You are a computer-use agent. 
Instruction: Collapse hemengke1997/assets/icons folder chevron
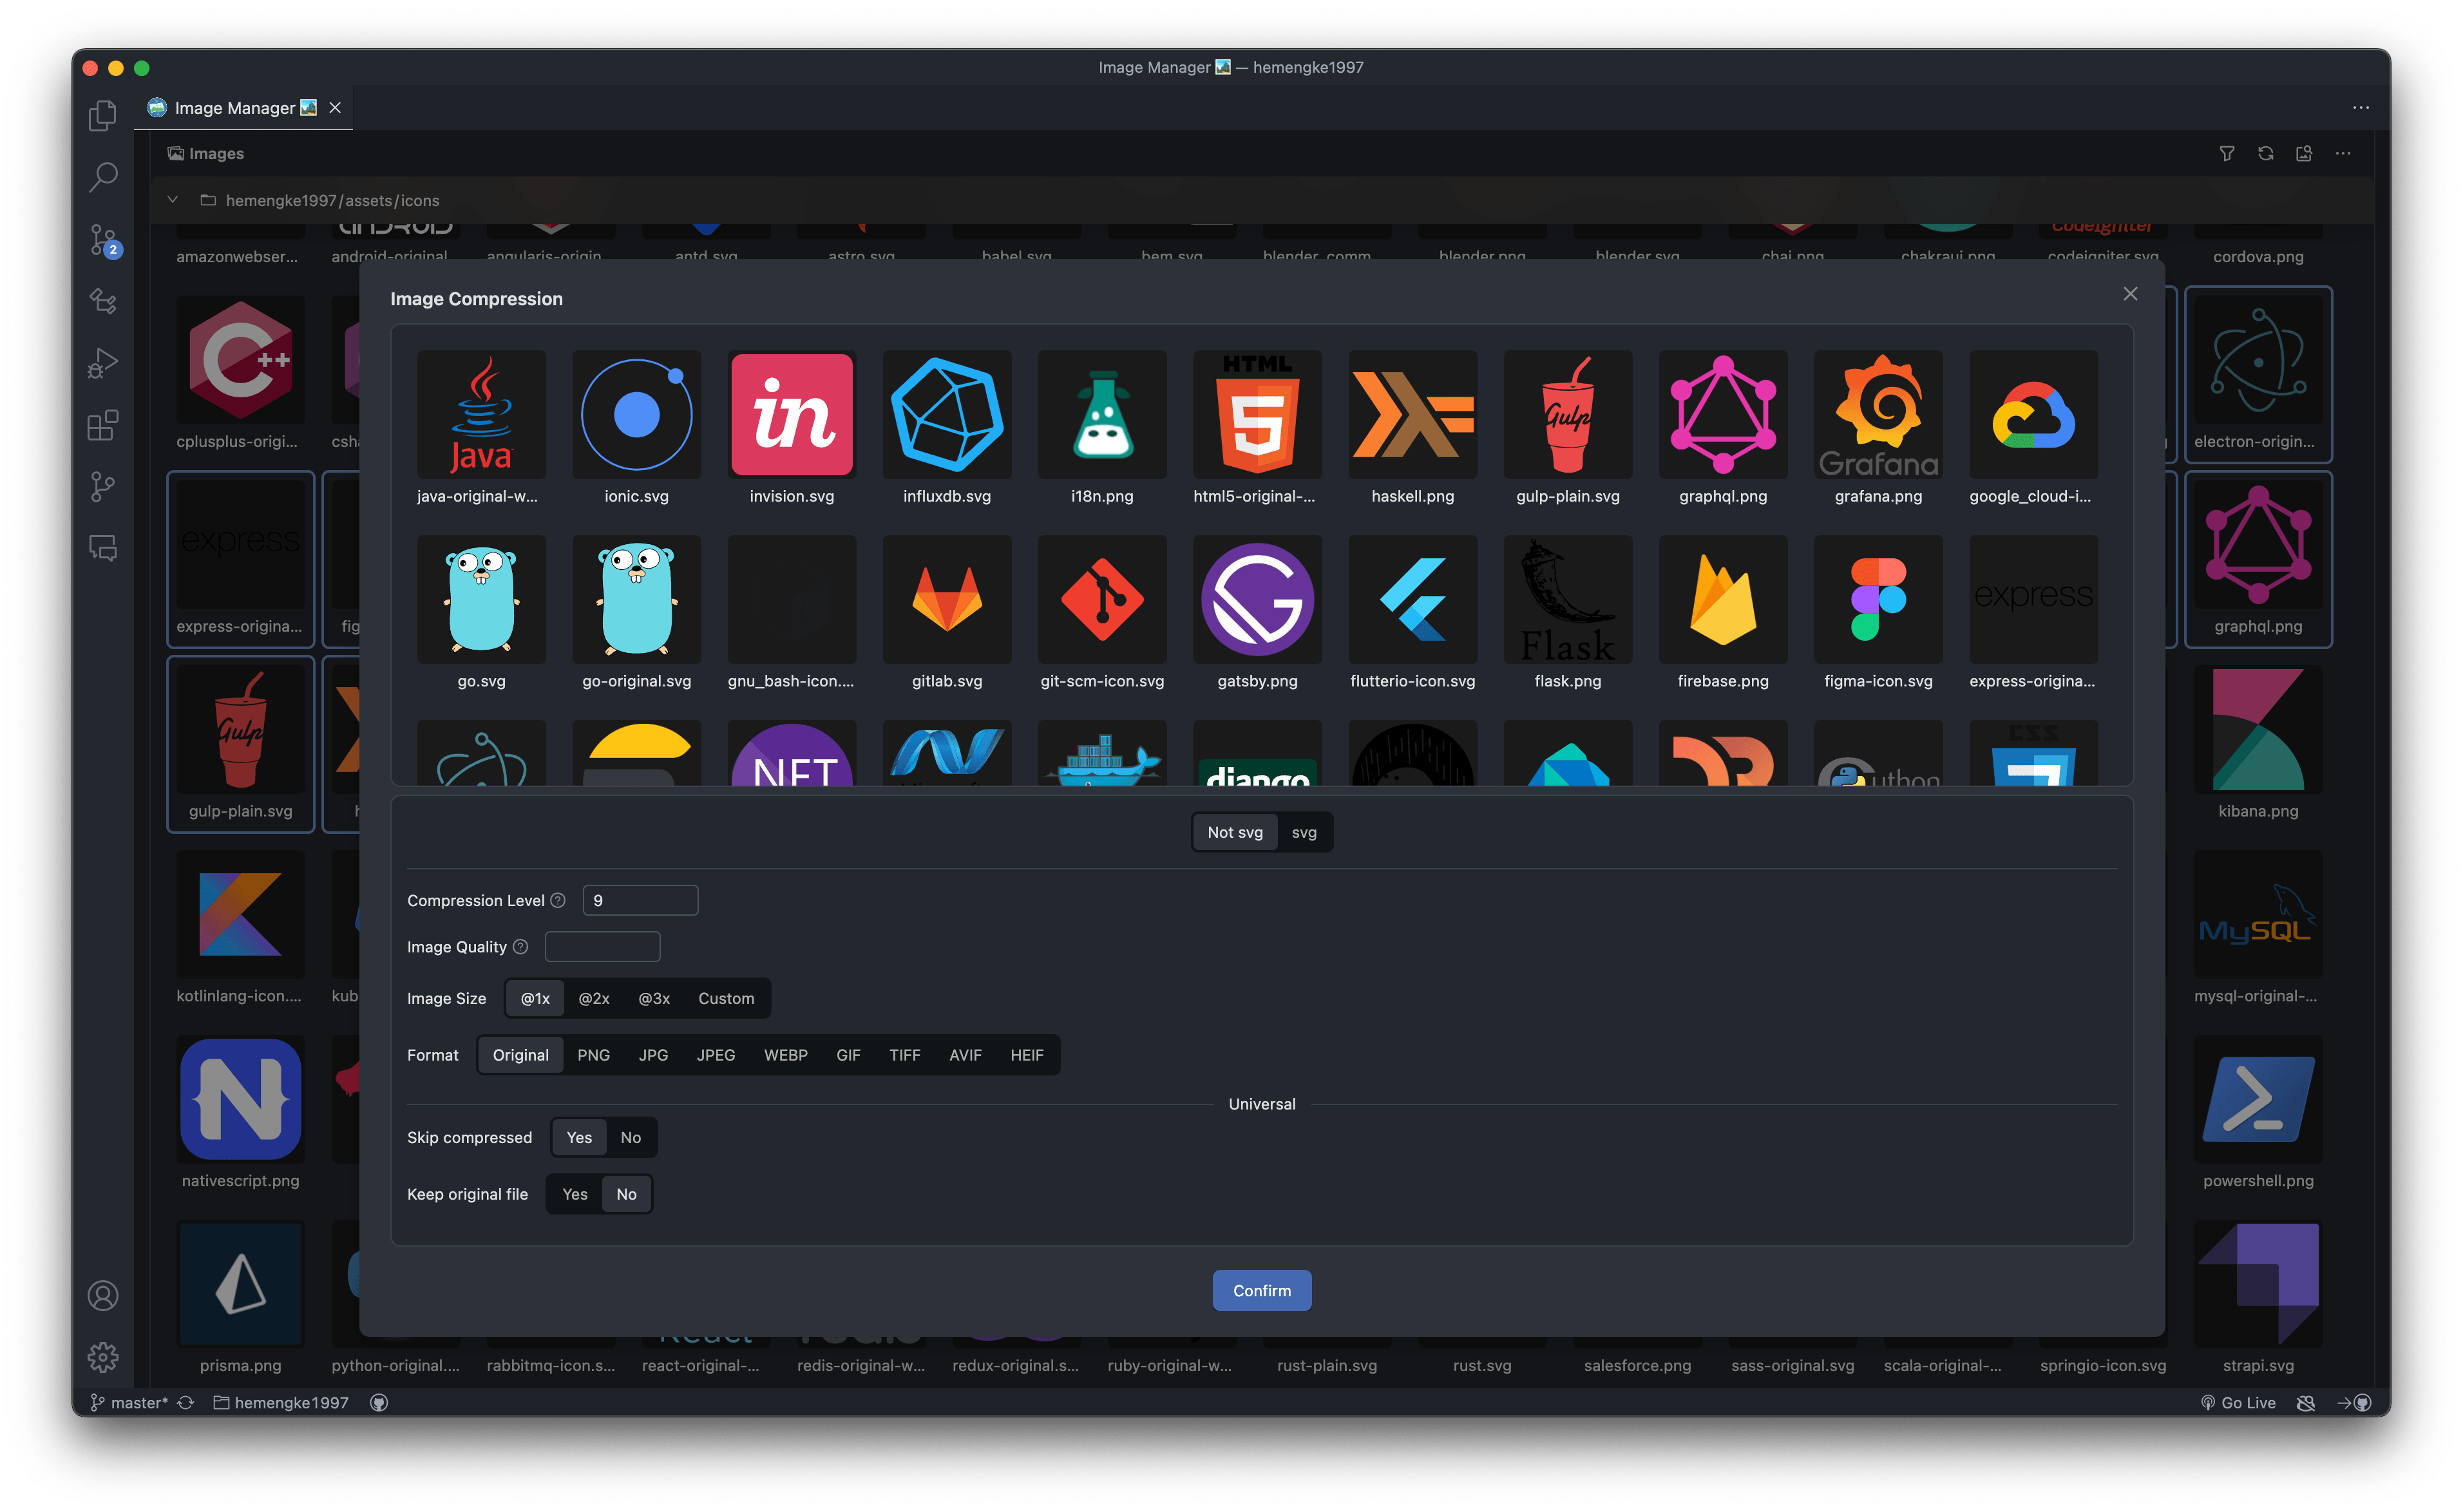172,200
